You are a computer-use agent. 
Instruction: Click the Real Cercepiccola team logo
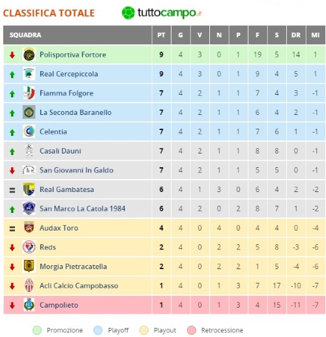click(29, 74)
